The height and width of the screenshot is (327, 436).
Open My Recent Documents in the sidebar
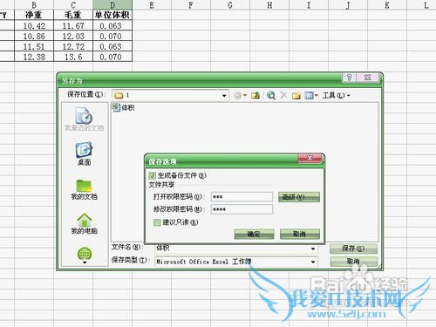click(85, 119)
